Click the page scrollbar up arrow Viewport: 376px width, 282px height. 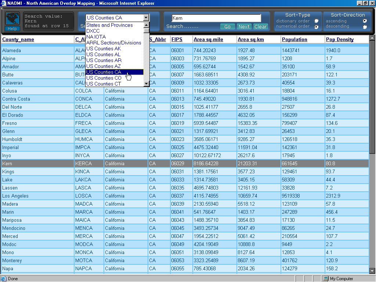point(372,39)
